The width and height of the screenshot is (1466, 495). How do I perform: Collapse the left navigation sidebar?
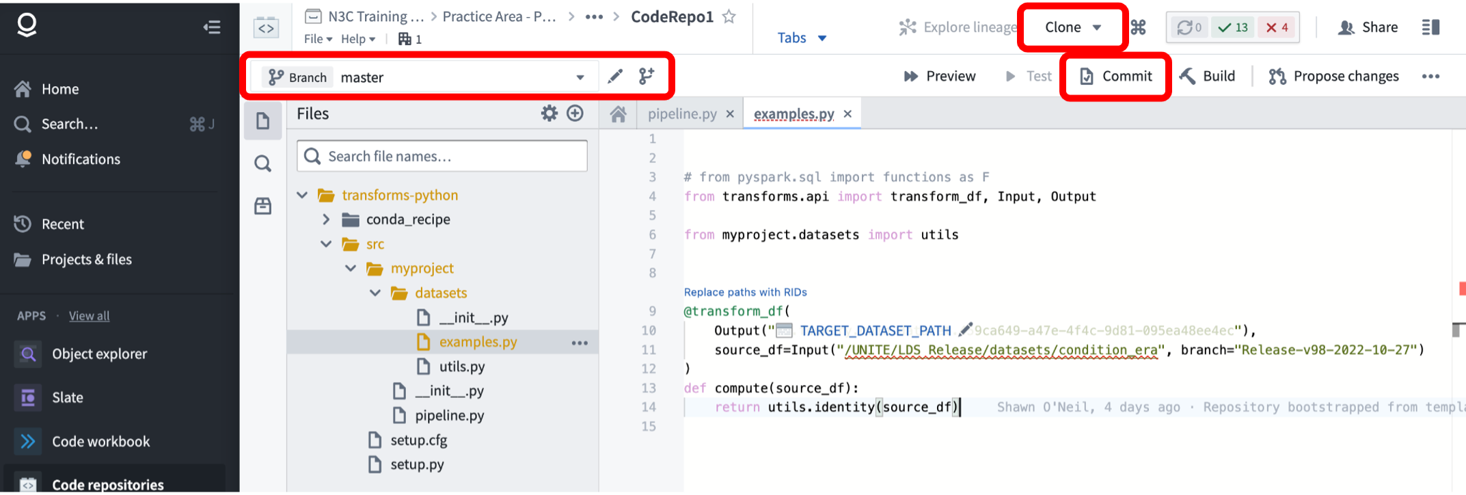[x=212, y=27]
